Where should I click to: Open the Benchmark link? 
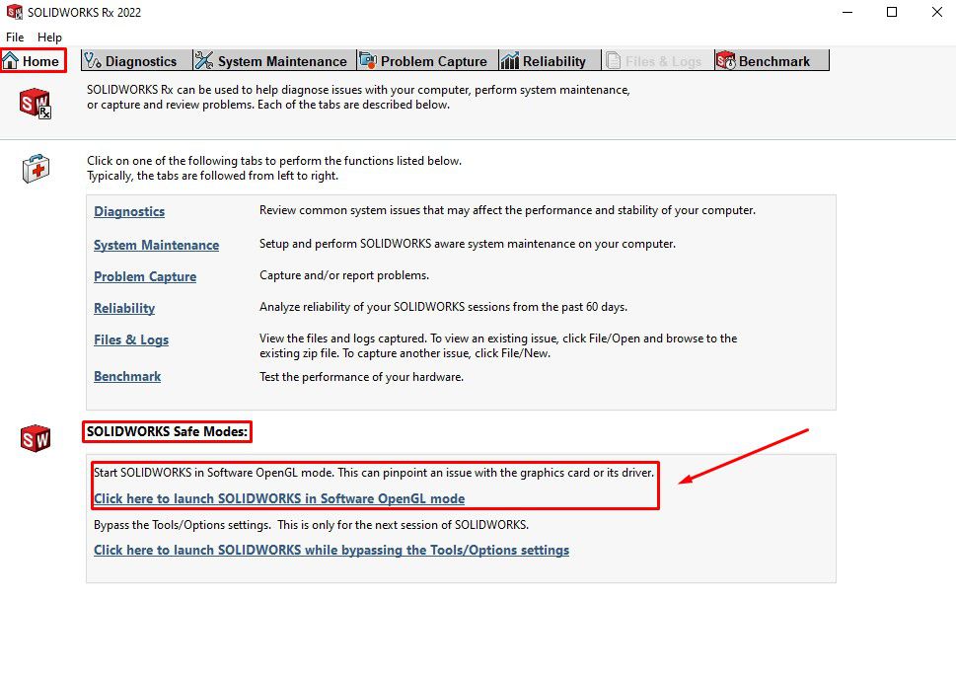126,376
